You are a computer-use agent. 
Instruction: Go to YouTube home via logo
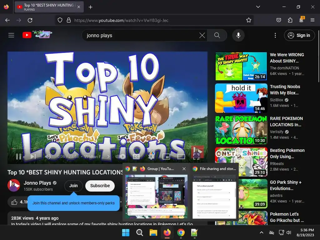pos(37,35)
